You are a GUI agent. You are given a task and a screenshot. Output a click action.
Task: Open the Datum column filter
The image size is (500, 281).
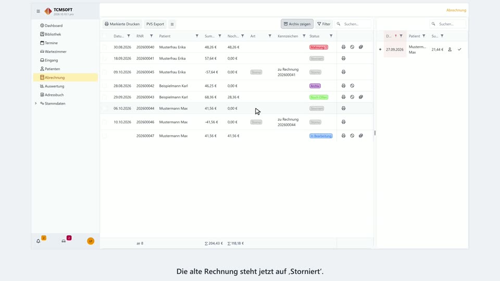click(x=129, y=36)
